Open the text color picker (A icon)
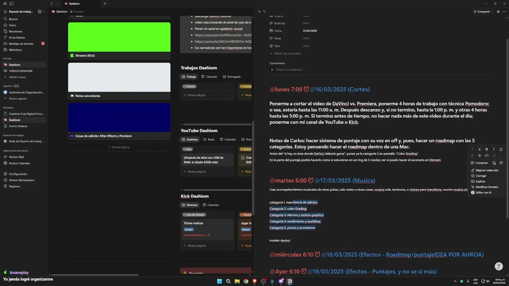 pos(480,149)
